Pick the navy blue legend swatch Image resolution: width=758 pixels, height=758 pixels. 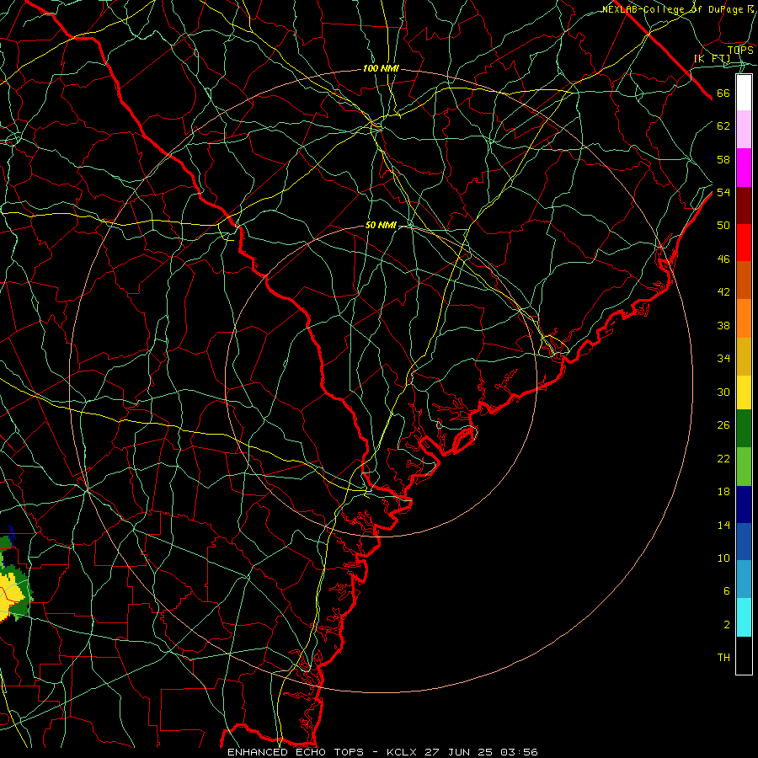744,504
